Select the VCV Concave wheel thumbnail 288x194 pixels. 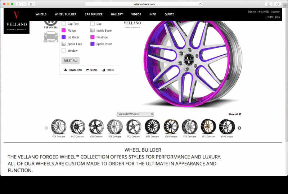[x=227, y=126]
